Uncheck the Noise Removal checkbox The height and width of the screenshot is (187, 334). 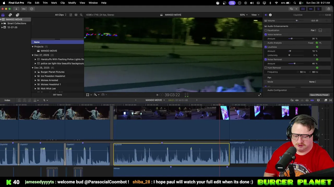(x=266, y=59)
